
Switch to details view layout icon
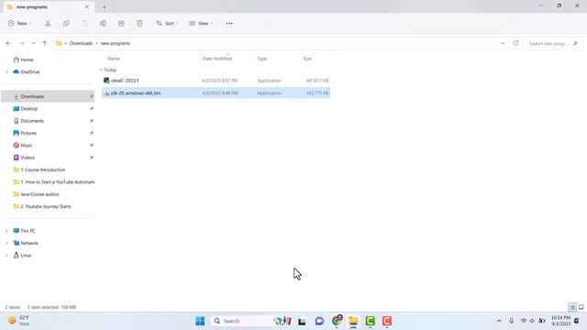pos(572,307)
